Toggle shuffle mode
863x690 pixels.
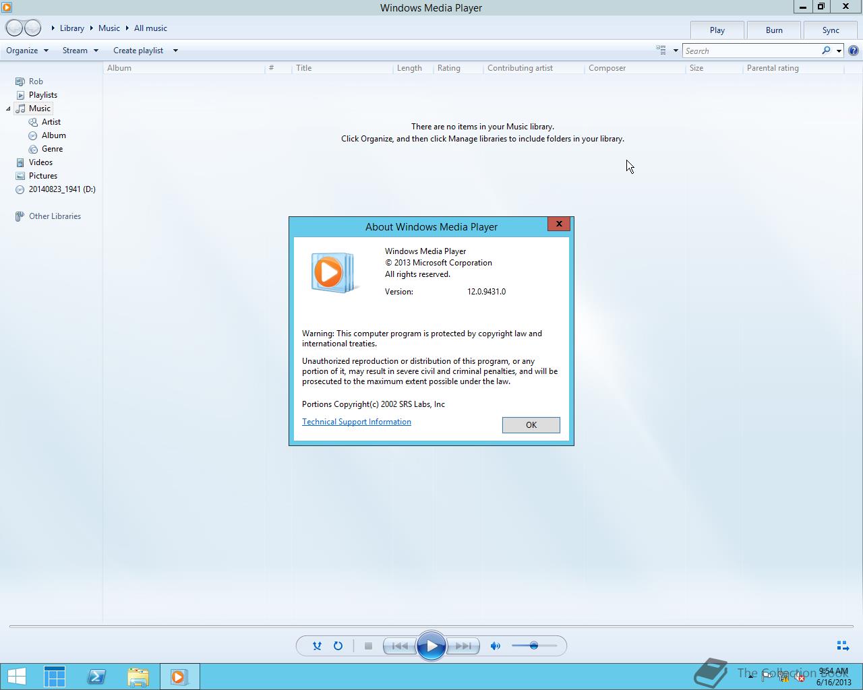[317, 646]
